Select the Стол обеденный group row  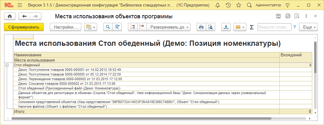point(163,65)
